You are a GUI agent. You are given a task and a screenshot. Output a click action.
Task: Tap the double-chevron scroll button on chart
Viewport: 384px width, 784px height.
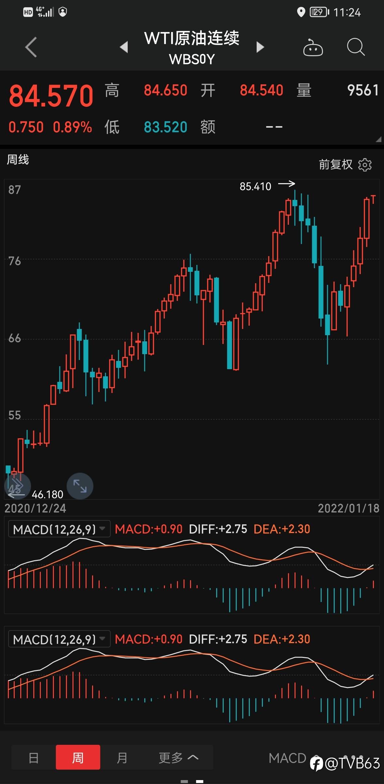[x=17, y=486]
